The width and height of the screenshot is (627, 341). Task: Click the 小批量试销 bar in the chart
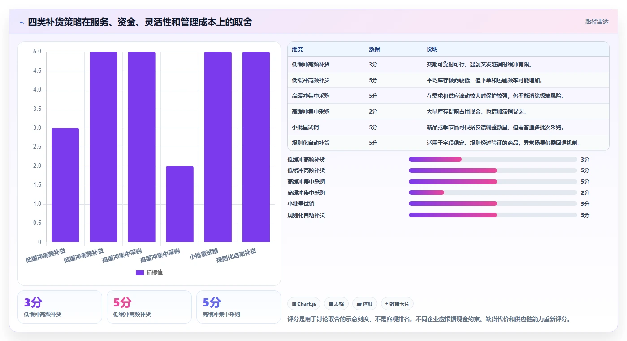click(x=218, y=147)
